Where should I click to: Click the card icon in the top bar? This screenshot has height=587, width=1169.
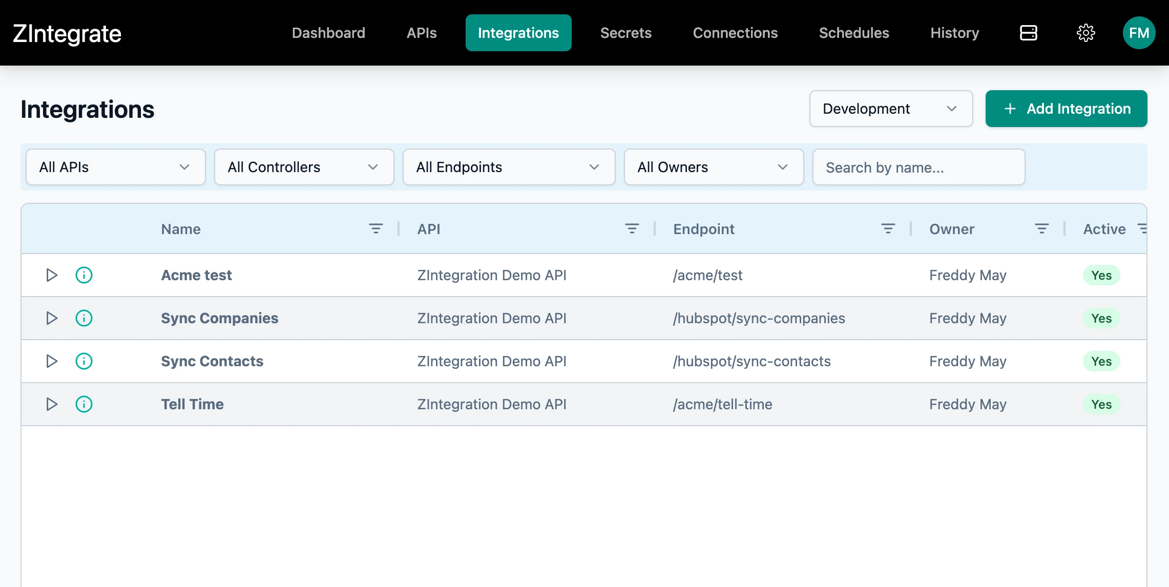(x=1028, y=32)
